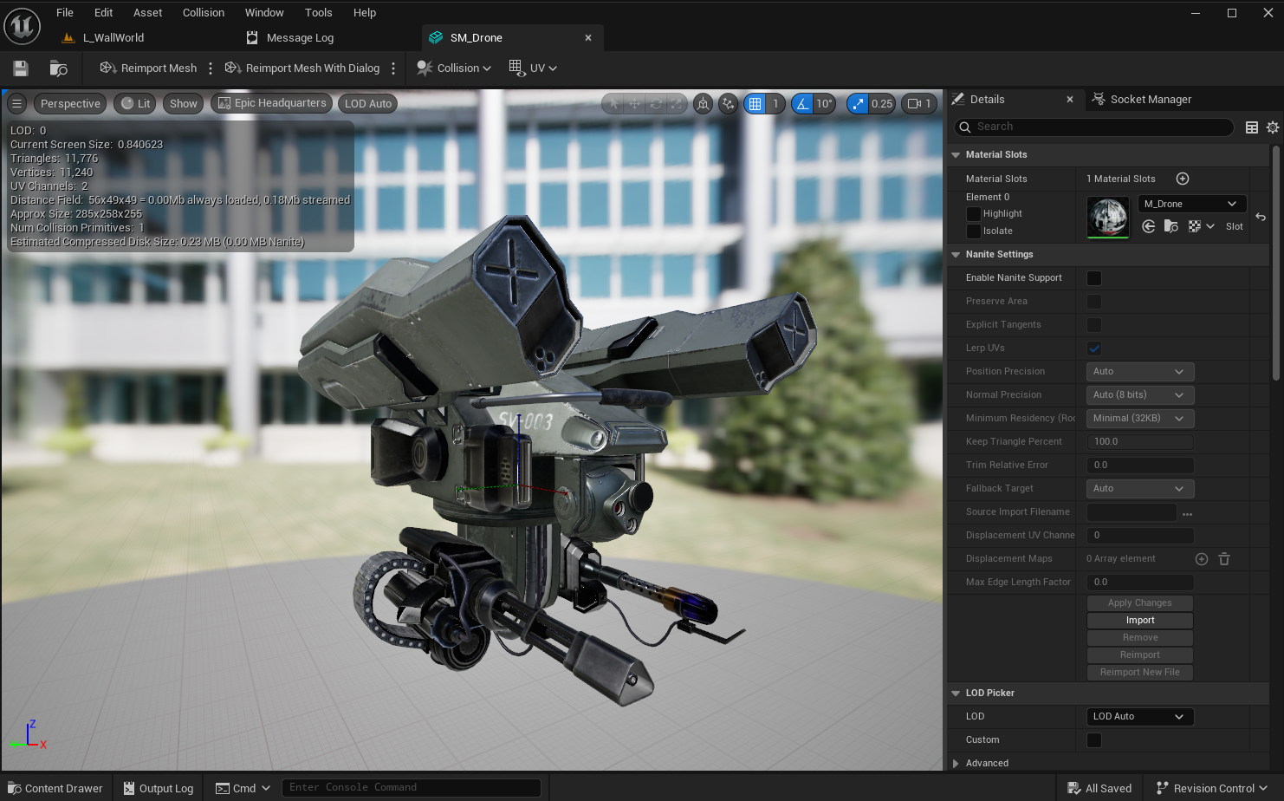
Task: Open the LOD Auto picker dropdown
Action: pyautogui.click(x=1139, y=717)
